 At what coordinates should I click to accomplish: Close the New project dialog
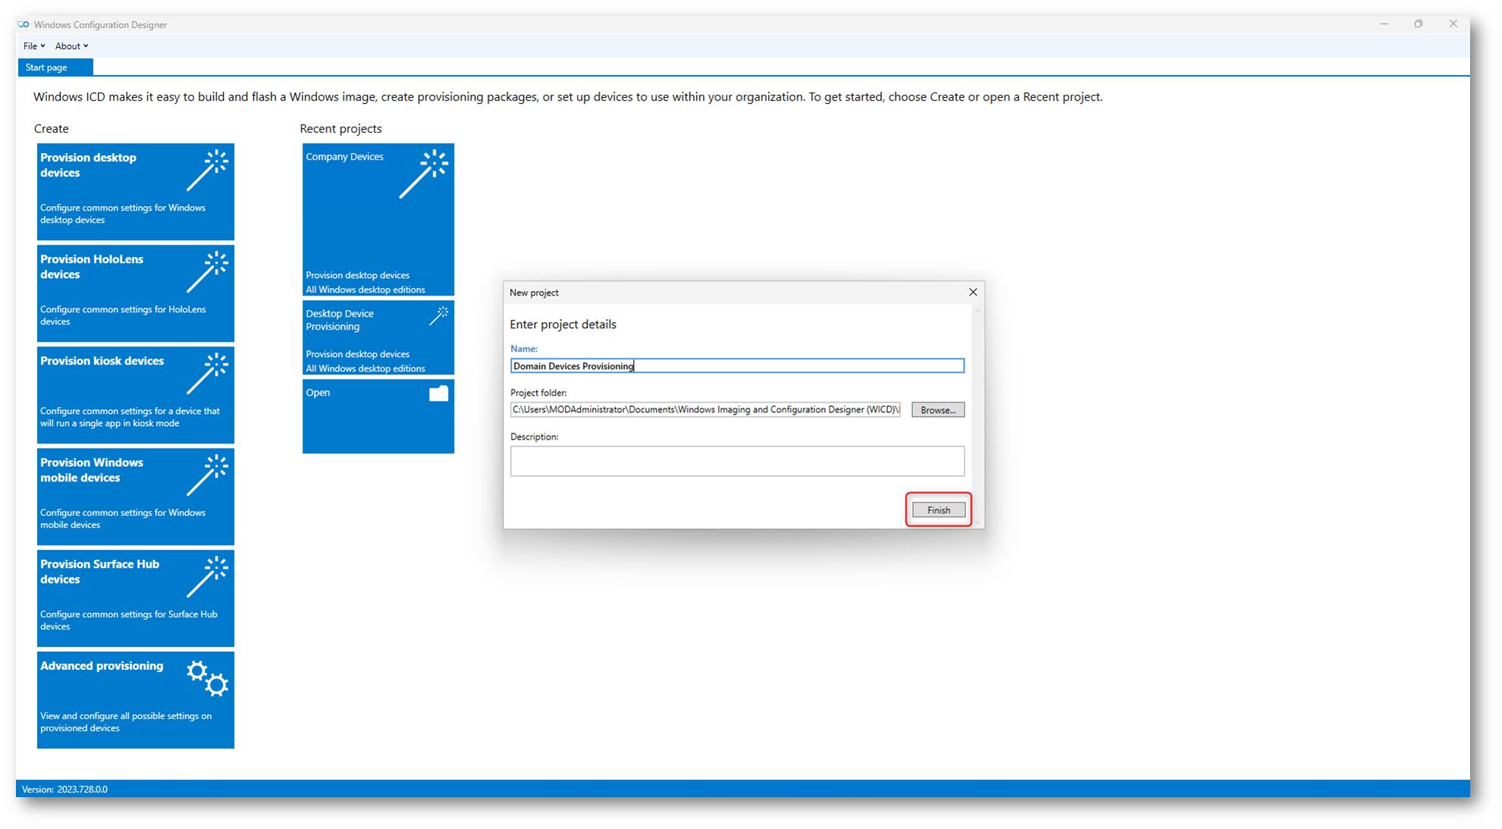pos(973,292)
